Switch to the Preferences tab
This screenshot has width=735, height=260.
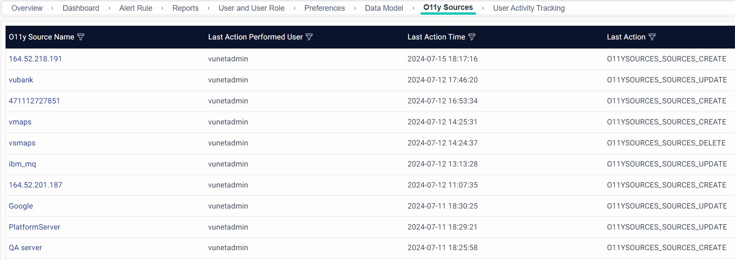pos(325,8)
